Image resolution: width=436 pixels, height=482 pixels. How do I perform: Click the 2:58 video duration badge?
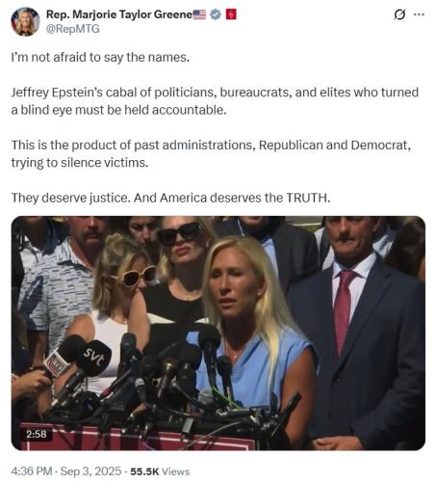coord(37,434)
